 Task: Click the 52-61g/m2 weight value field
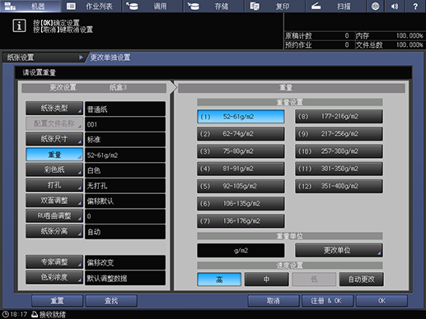pos(125,155)
